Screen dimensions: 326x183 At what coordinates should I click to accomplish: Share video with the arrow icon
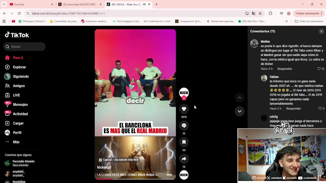pos(184,159)
